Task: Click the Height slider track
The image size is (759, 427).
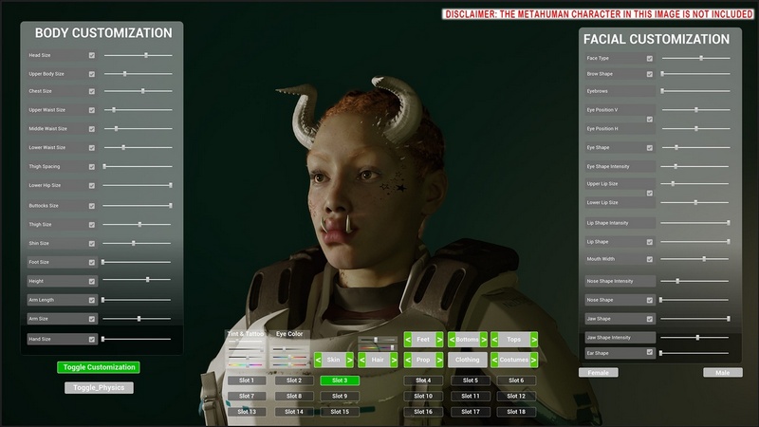Action: (137, 280)
